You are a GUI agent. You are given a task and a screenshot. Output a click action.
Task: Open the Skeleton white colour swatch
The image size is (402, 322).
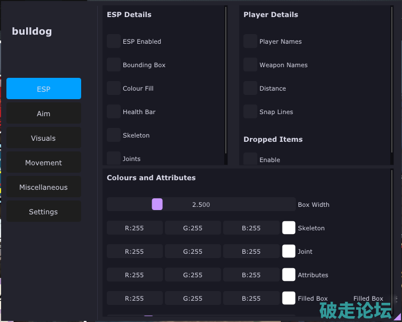coord(289,228)
